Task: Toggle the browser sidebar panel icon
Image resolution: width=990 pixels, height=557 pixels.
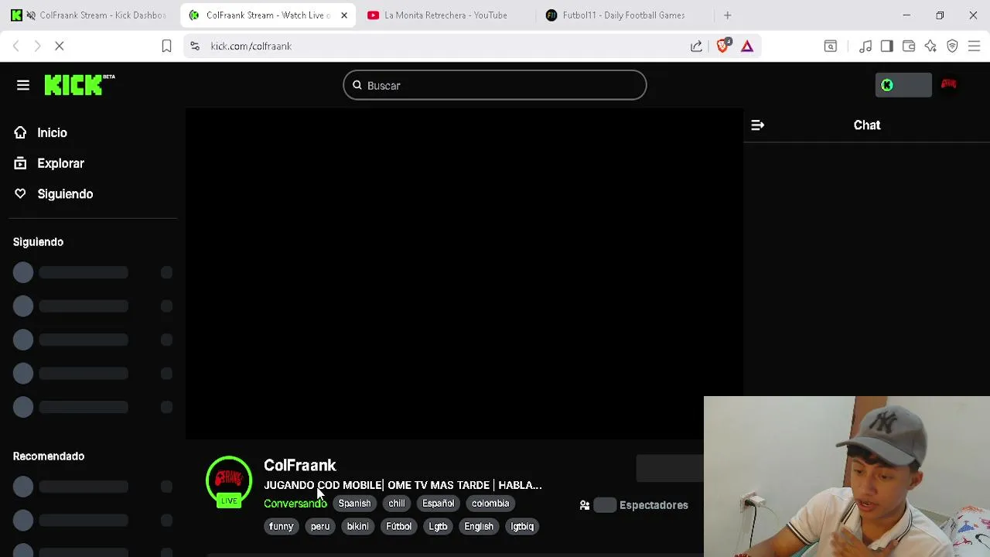Action: point(887,46)
